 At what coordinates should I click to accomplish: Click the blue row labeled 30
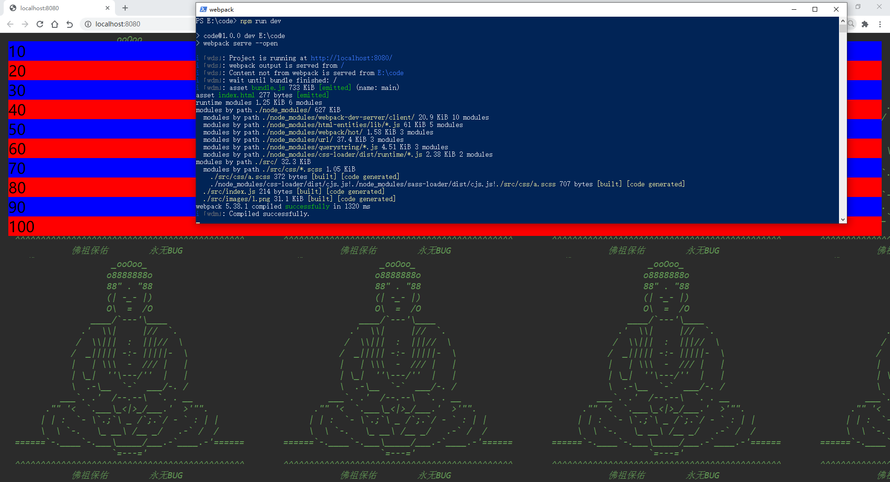coord(102,90)
